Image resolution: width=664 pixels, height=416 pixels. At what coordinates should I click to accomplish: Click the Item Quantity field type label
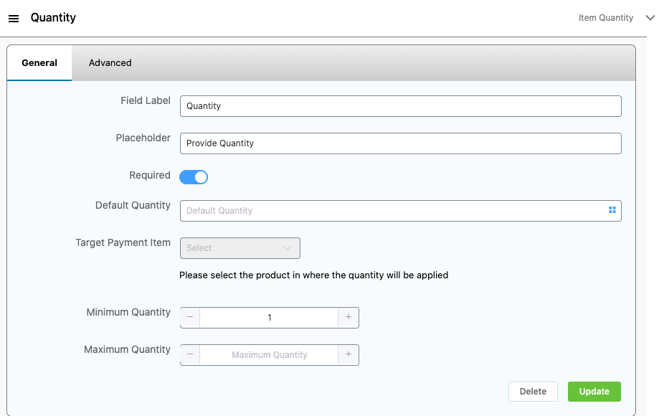point(605,18)
